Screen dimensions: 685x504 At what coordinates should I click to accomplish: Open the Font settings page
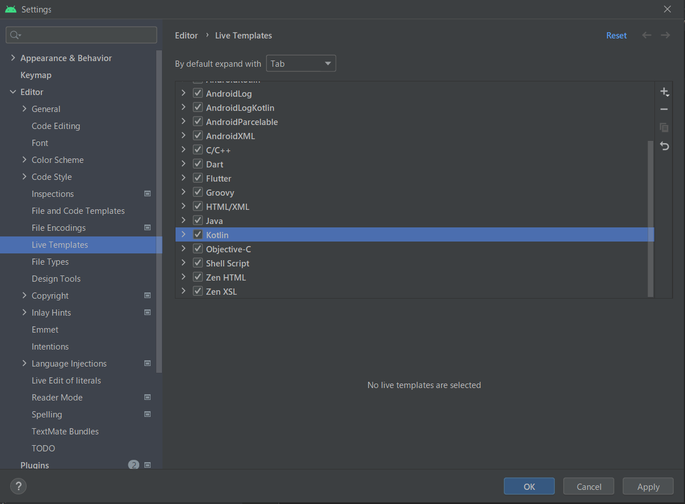[40, 143]
